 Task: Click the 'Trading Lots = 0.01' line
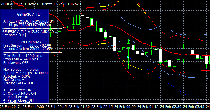(19, 83)
